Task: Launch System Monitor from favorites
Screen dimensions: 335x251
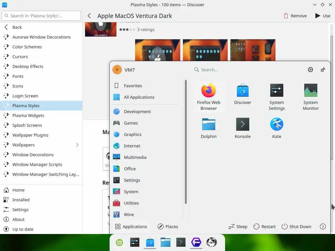Action: point(310,97)
